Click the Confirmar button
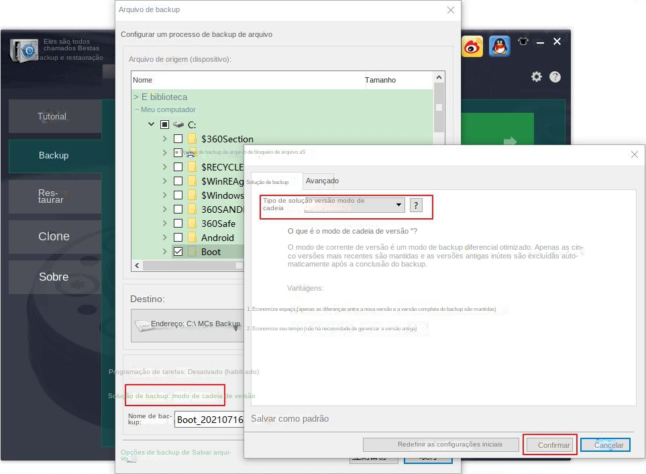Image resolution: width=646 pixels, height=474 pixels. pyautogui.click(x=549, y=444)
